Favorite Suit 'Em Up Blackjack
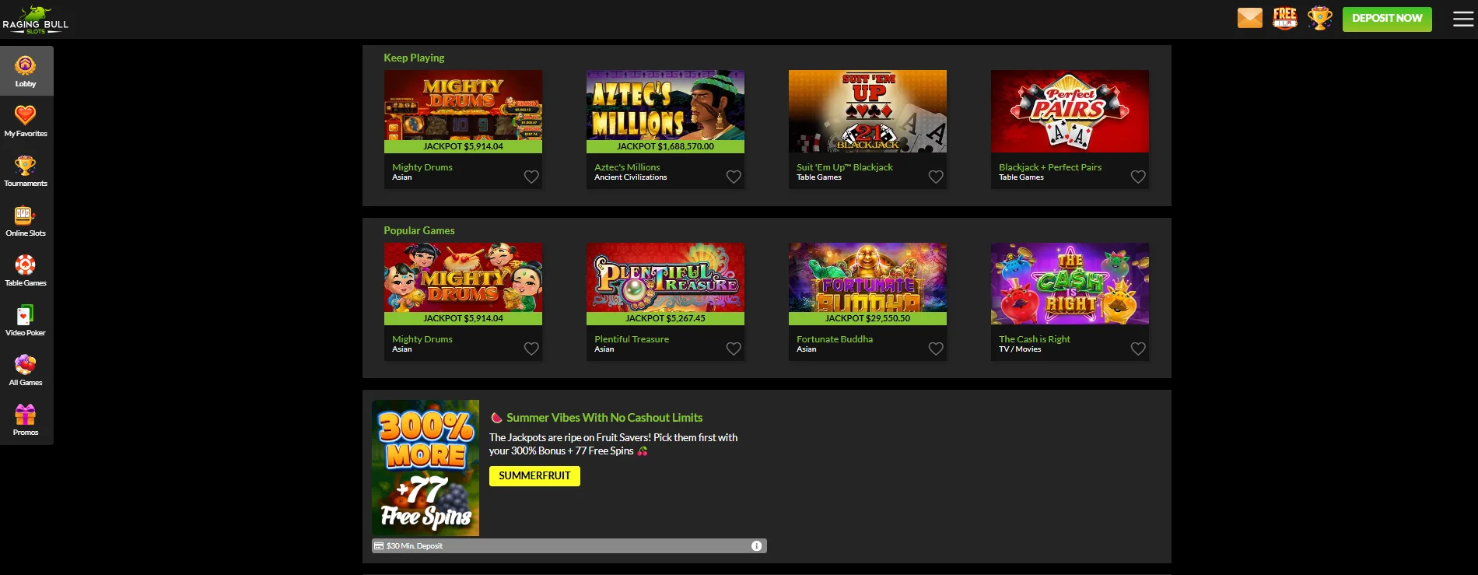The height and width of the screenshot is (575, 1478). (x=936, y=177)
